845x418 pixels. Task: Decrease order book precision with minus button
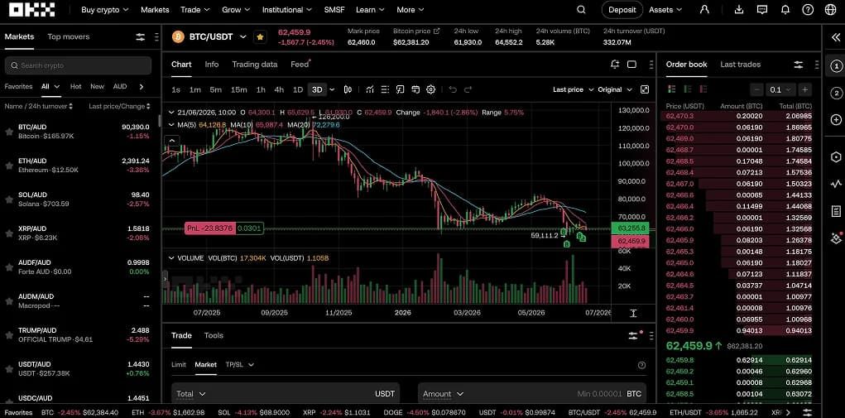[x=758, y=89]
